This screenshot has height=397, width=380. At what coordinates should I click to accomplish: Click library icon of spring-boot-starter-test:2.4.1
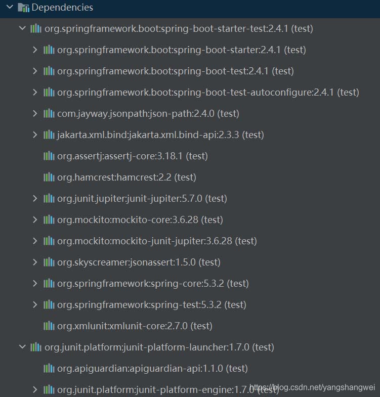(x=36, y=28)
